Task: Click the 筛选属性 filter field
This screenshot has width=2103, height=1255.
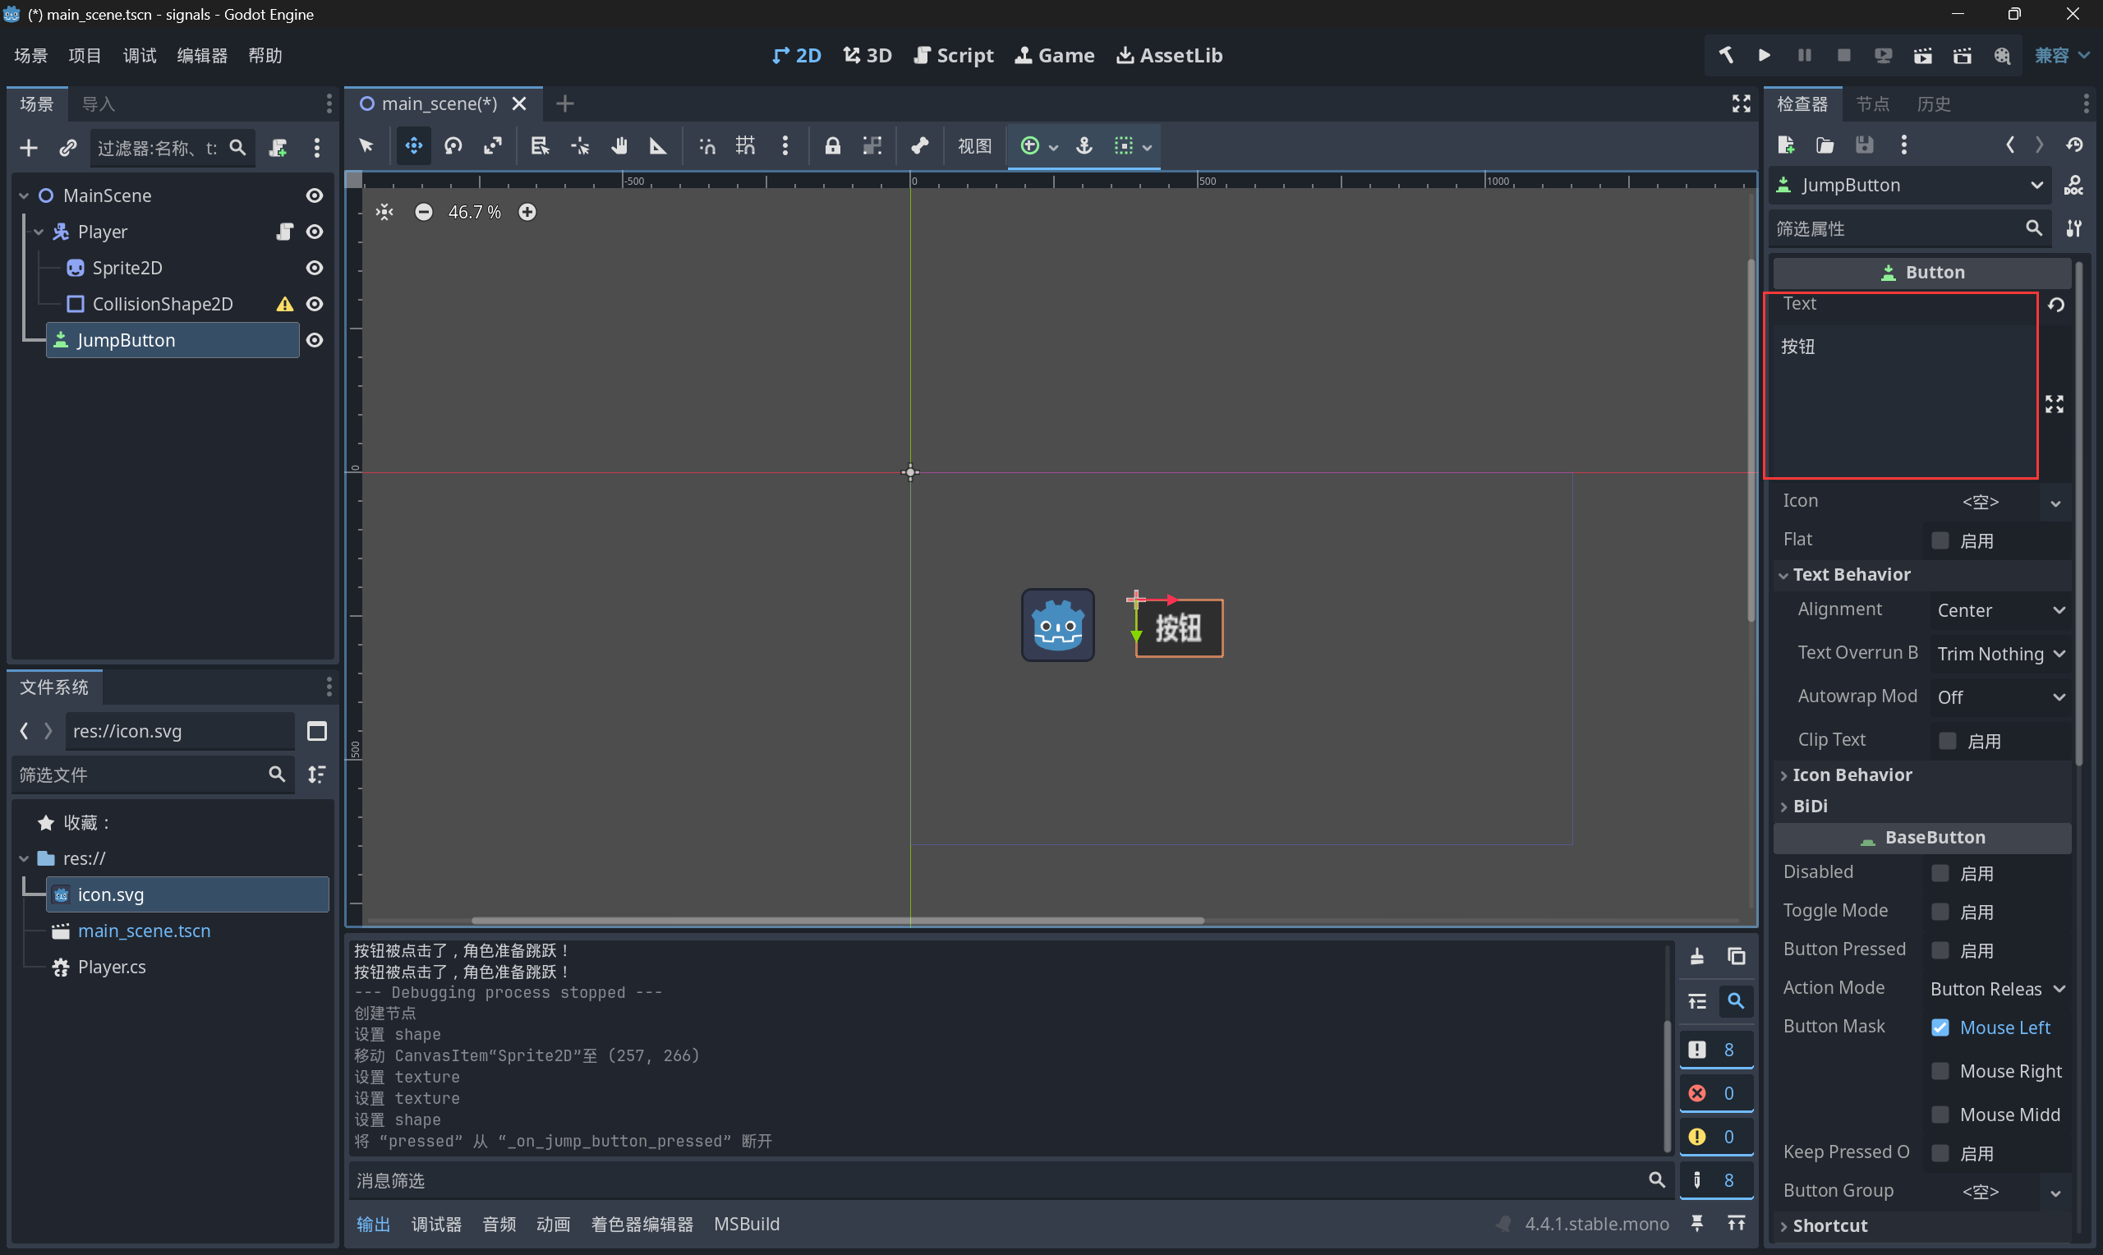Action: pos(1909,229)
